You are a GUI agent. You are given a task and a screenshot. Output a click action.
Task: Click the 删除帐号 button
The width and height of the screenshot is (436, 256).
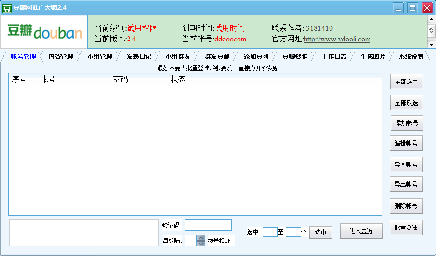406,206
